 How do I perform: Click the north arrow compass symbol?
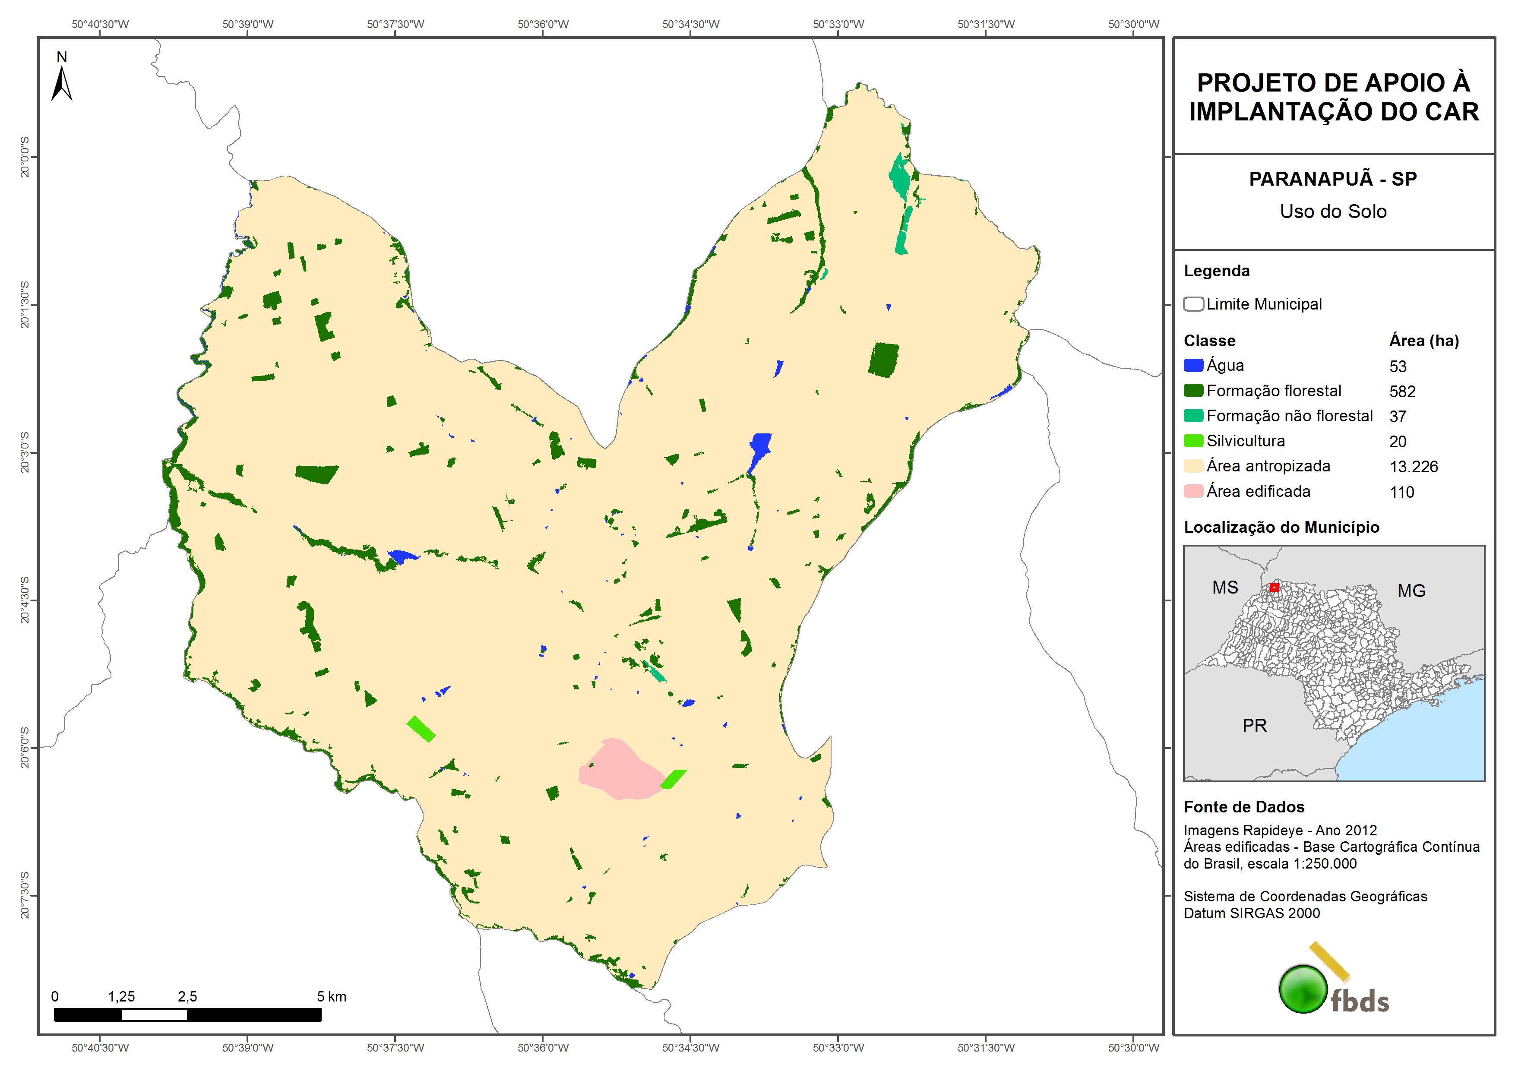click(61, 84)
